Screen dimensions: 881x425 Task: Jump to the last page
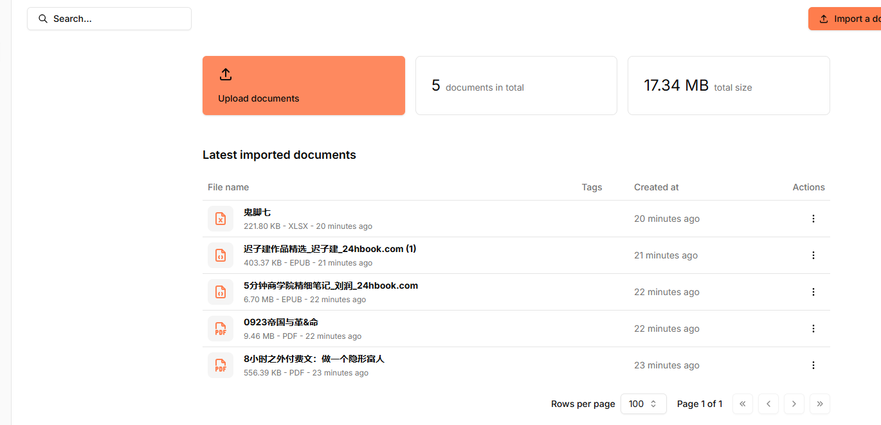tap(820, 404)
